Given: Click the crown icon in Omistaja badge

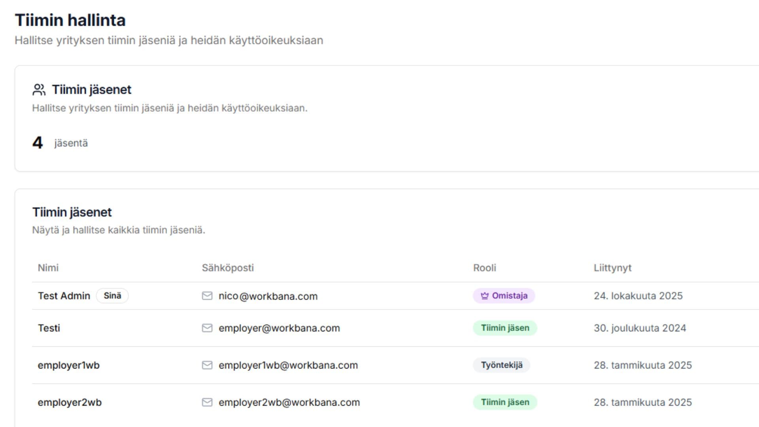Looking at the screenshot, I should point(485,296).
